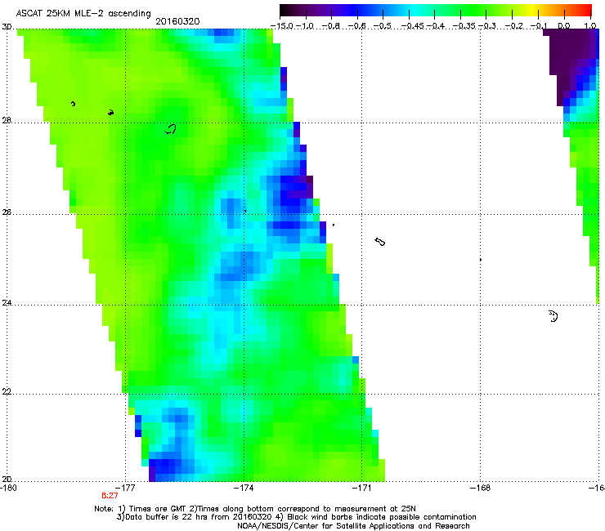Viewport: 605px width, 531px height.
Task: Click the latitude axis label "30"
Action: [x=7, y=27]
